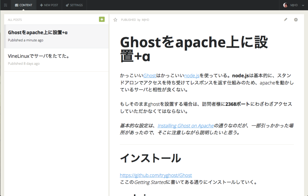Viewport: 308px width, 196px height.
Task: Open the Ghost sidebar menu icon
Action: (5, 5)
